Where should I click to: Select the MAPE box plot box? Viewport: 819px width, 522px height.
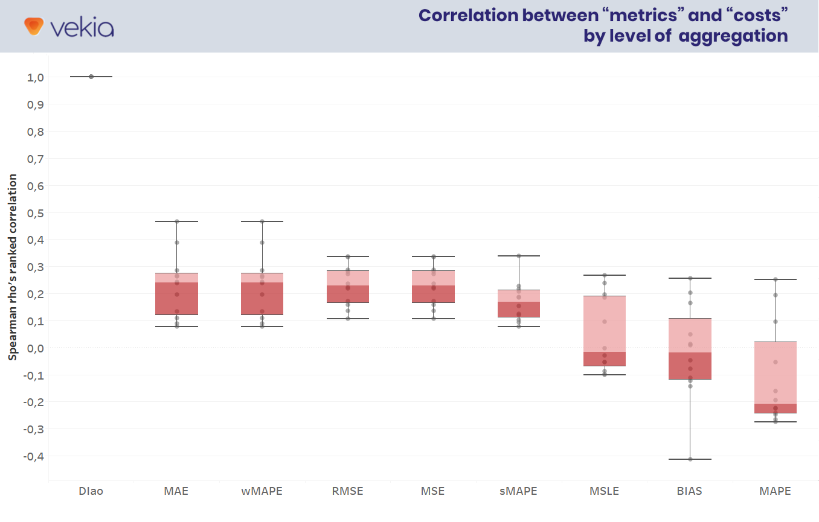(775, 377)
